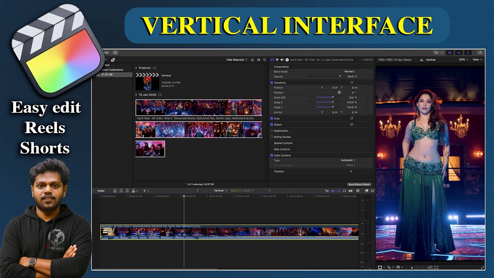Disable the Color Conform checkbox
The image size is (494, 278).
coord(272,156)
